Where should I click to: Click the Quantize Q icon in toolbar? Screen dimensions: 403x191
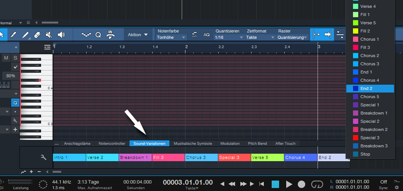[x=98, y=35]
